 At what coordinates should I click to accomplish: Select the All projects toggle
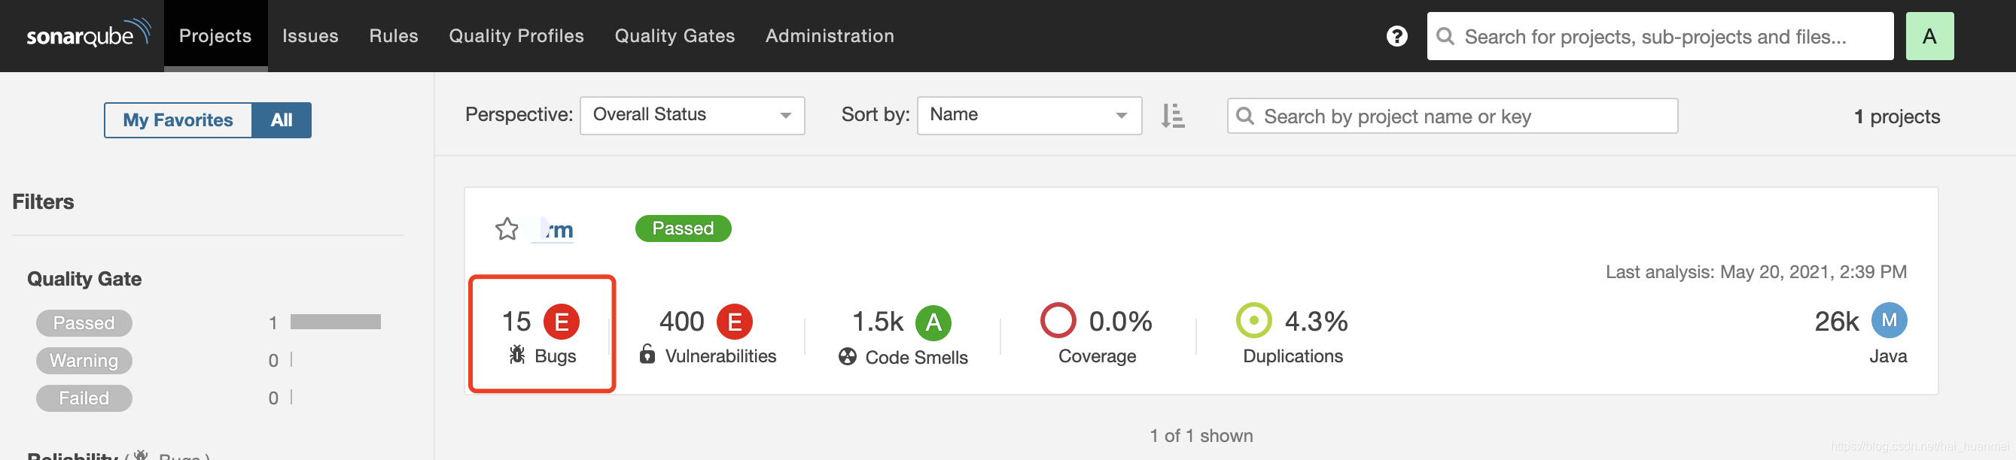(x=281, y=120)
